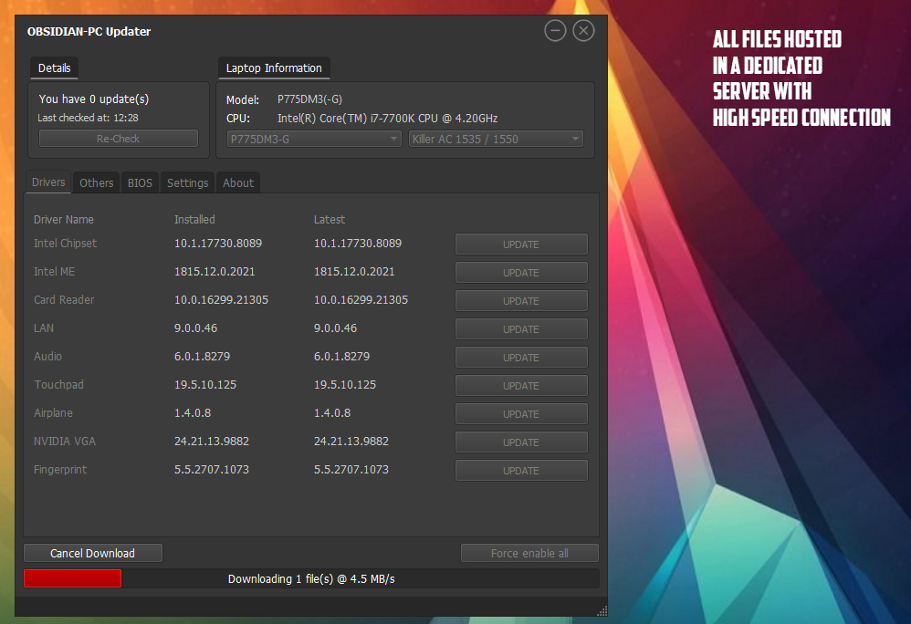Click latest version 24.21.13.9882
Image resolution: width=911 pixels, height=624 pixels.
coord(351,442)
